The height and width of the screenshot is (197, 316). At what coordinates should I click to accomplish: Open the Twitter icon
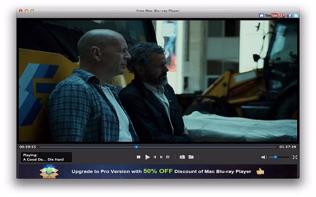296,16
